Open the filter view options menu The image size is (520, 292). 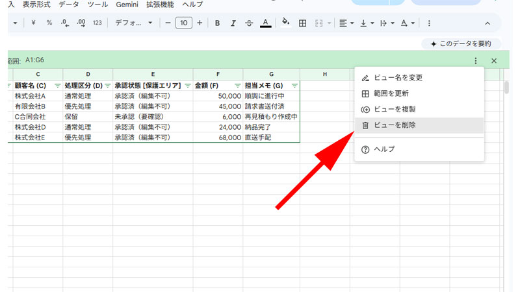tap(476, 60)
